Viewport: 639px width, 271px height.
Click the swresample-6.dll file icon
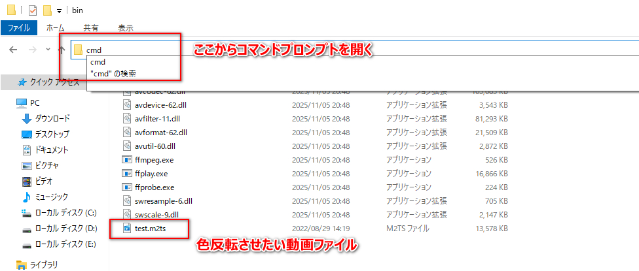point(127,200)
